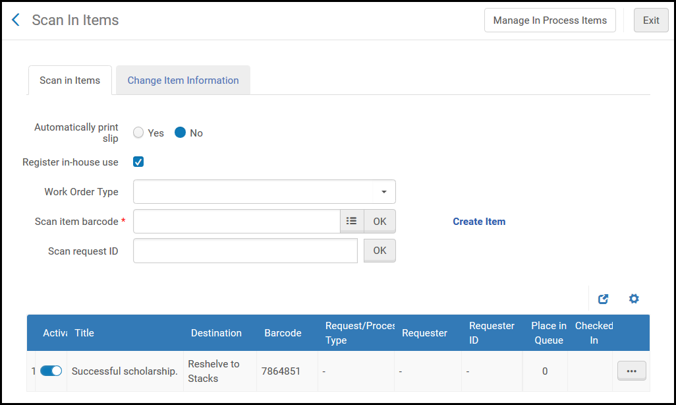The image size is (676, 405).
Task: Select the Scan in Items tab
Action: click(70, 80)
